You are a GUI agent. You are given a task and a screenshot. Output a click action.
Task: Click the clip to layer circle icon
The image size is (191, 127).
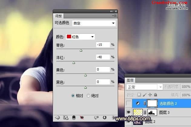click(74, 118)
